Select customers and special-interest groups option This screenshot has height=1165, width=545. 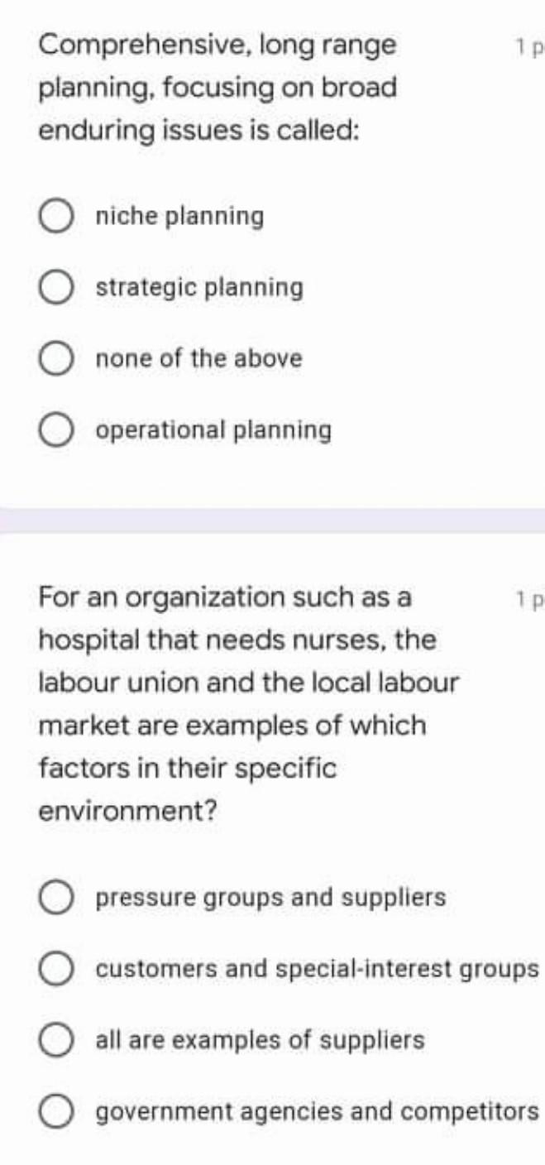(x=55, y=968)
